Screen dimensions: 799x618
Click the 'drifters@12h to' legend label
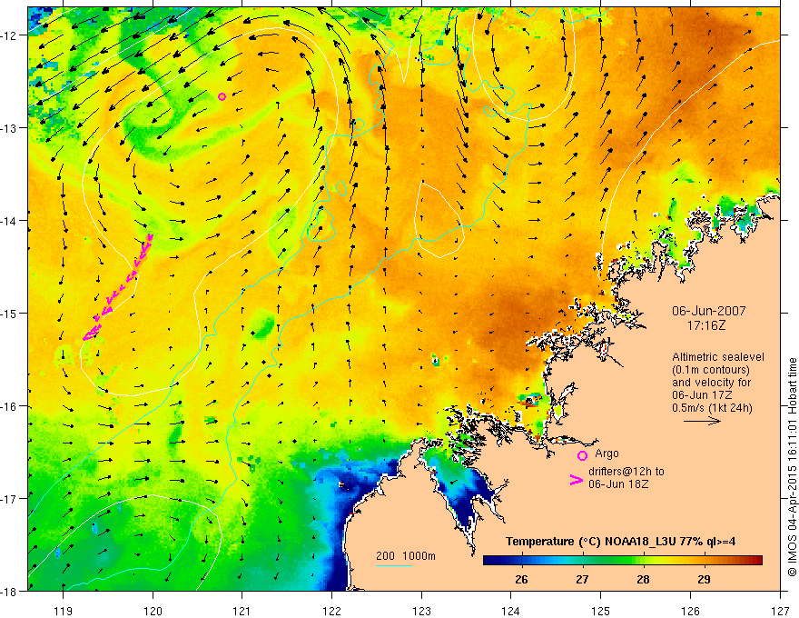click(x=626, y=472)
